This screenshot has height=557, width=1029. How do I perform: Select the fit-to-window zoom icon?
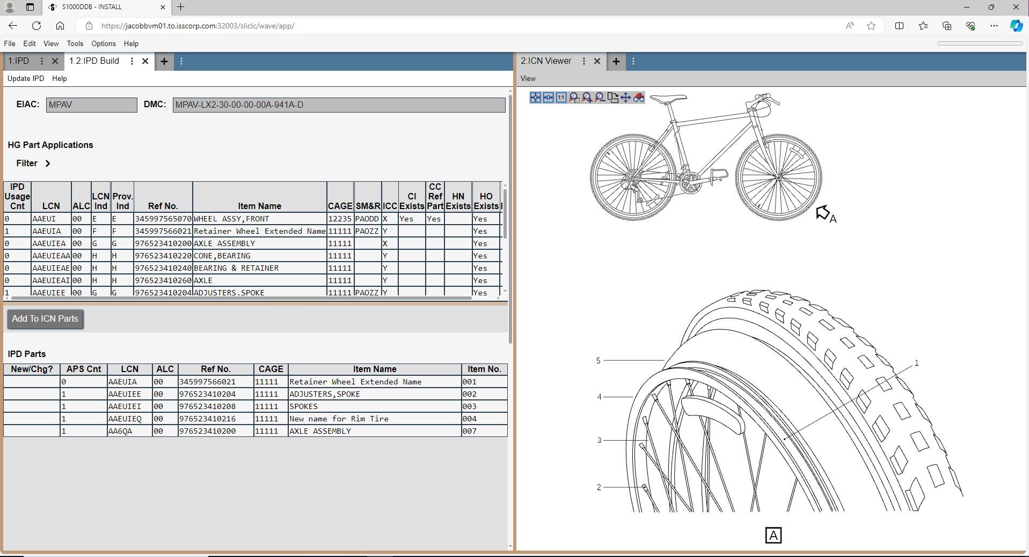coord(535,98)
